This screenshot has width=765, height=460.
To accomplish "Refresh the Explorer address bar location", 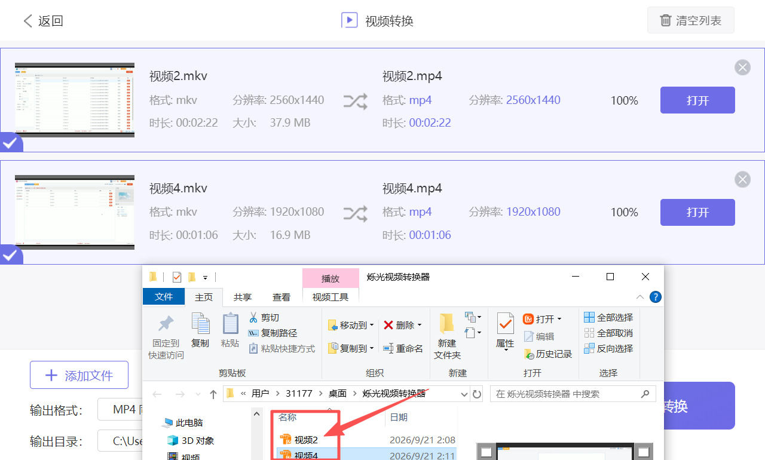I will 477,394.
